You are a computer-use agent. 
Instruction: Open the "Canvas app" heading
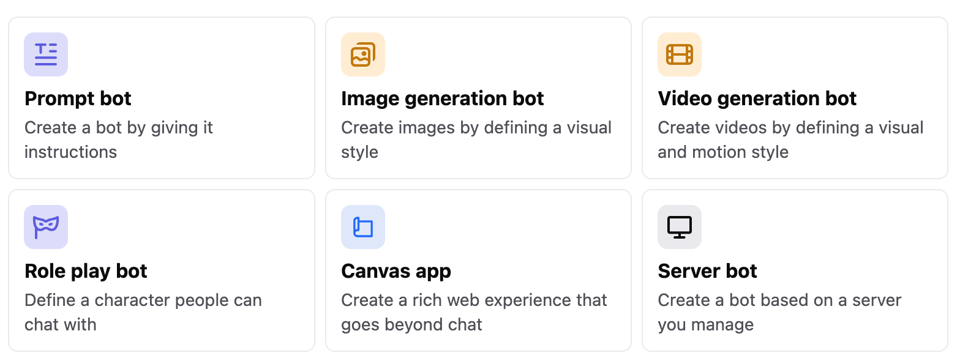point(396,271)
